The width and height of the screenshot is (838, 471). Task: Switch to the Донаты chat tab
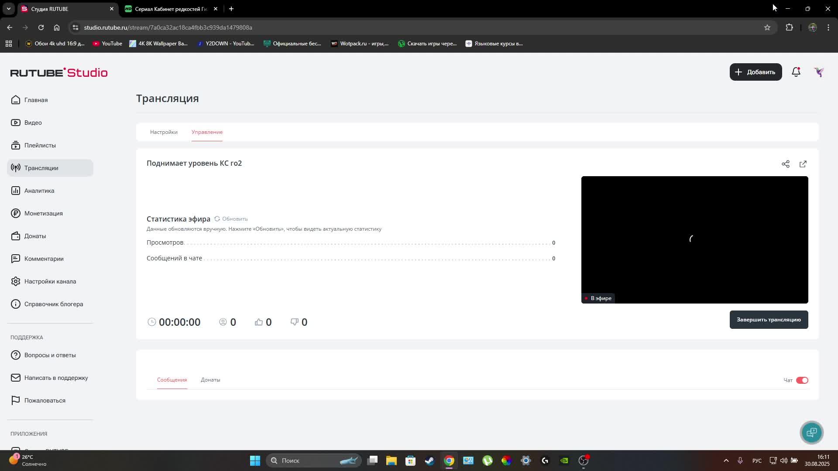(x=210, y=380)
